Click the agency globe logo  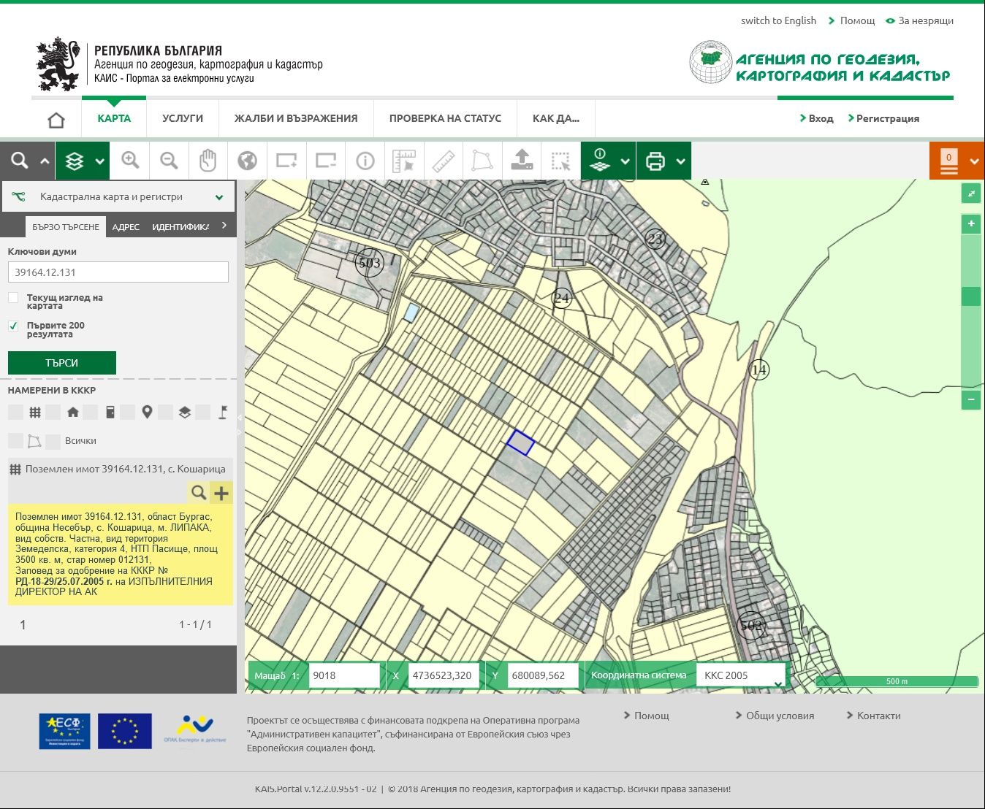[710, 63]
